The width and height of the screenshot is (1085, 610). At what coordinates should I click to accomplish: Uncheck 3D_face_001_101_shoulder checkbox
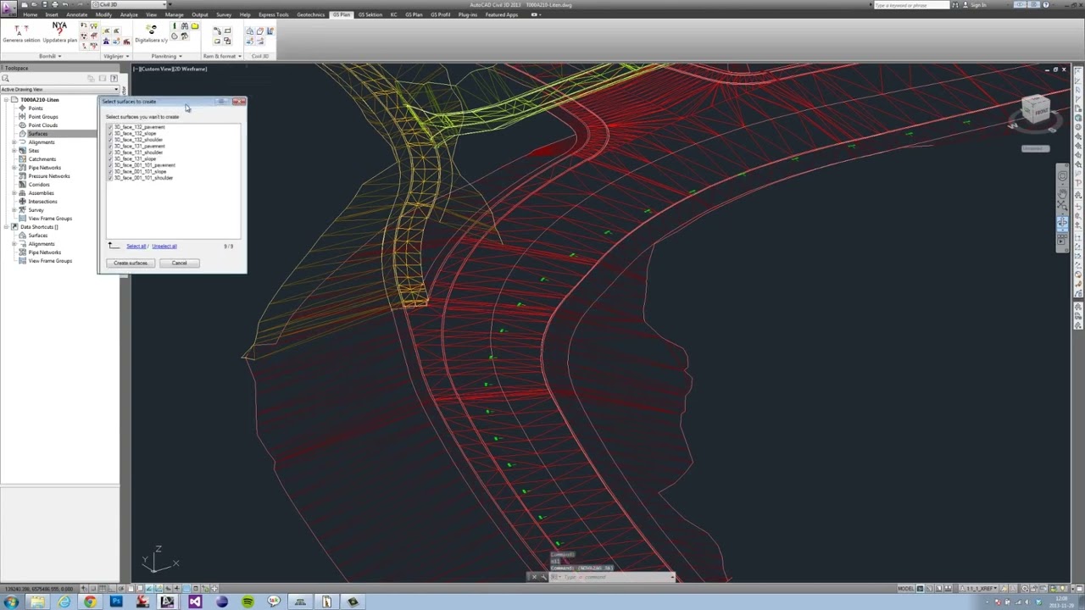(110, 178)
